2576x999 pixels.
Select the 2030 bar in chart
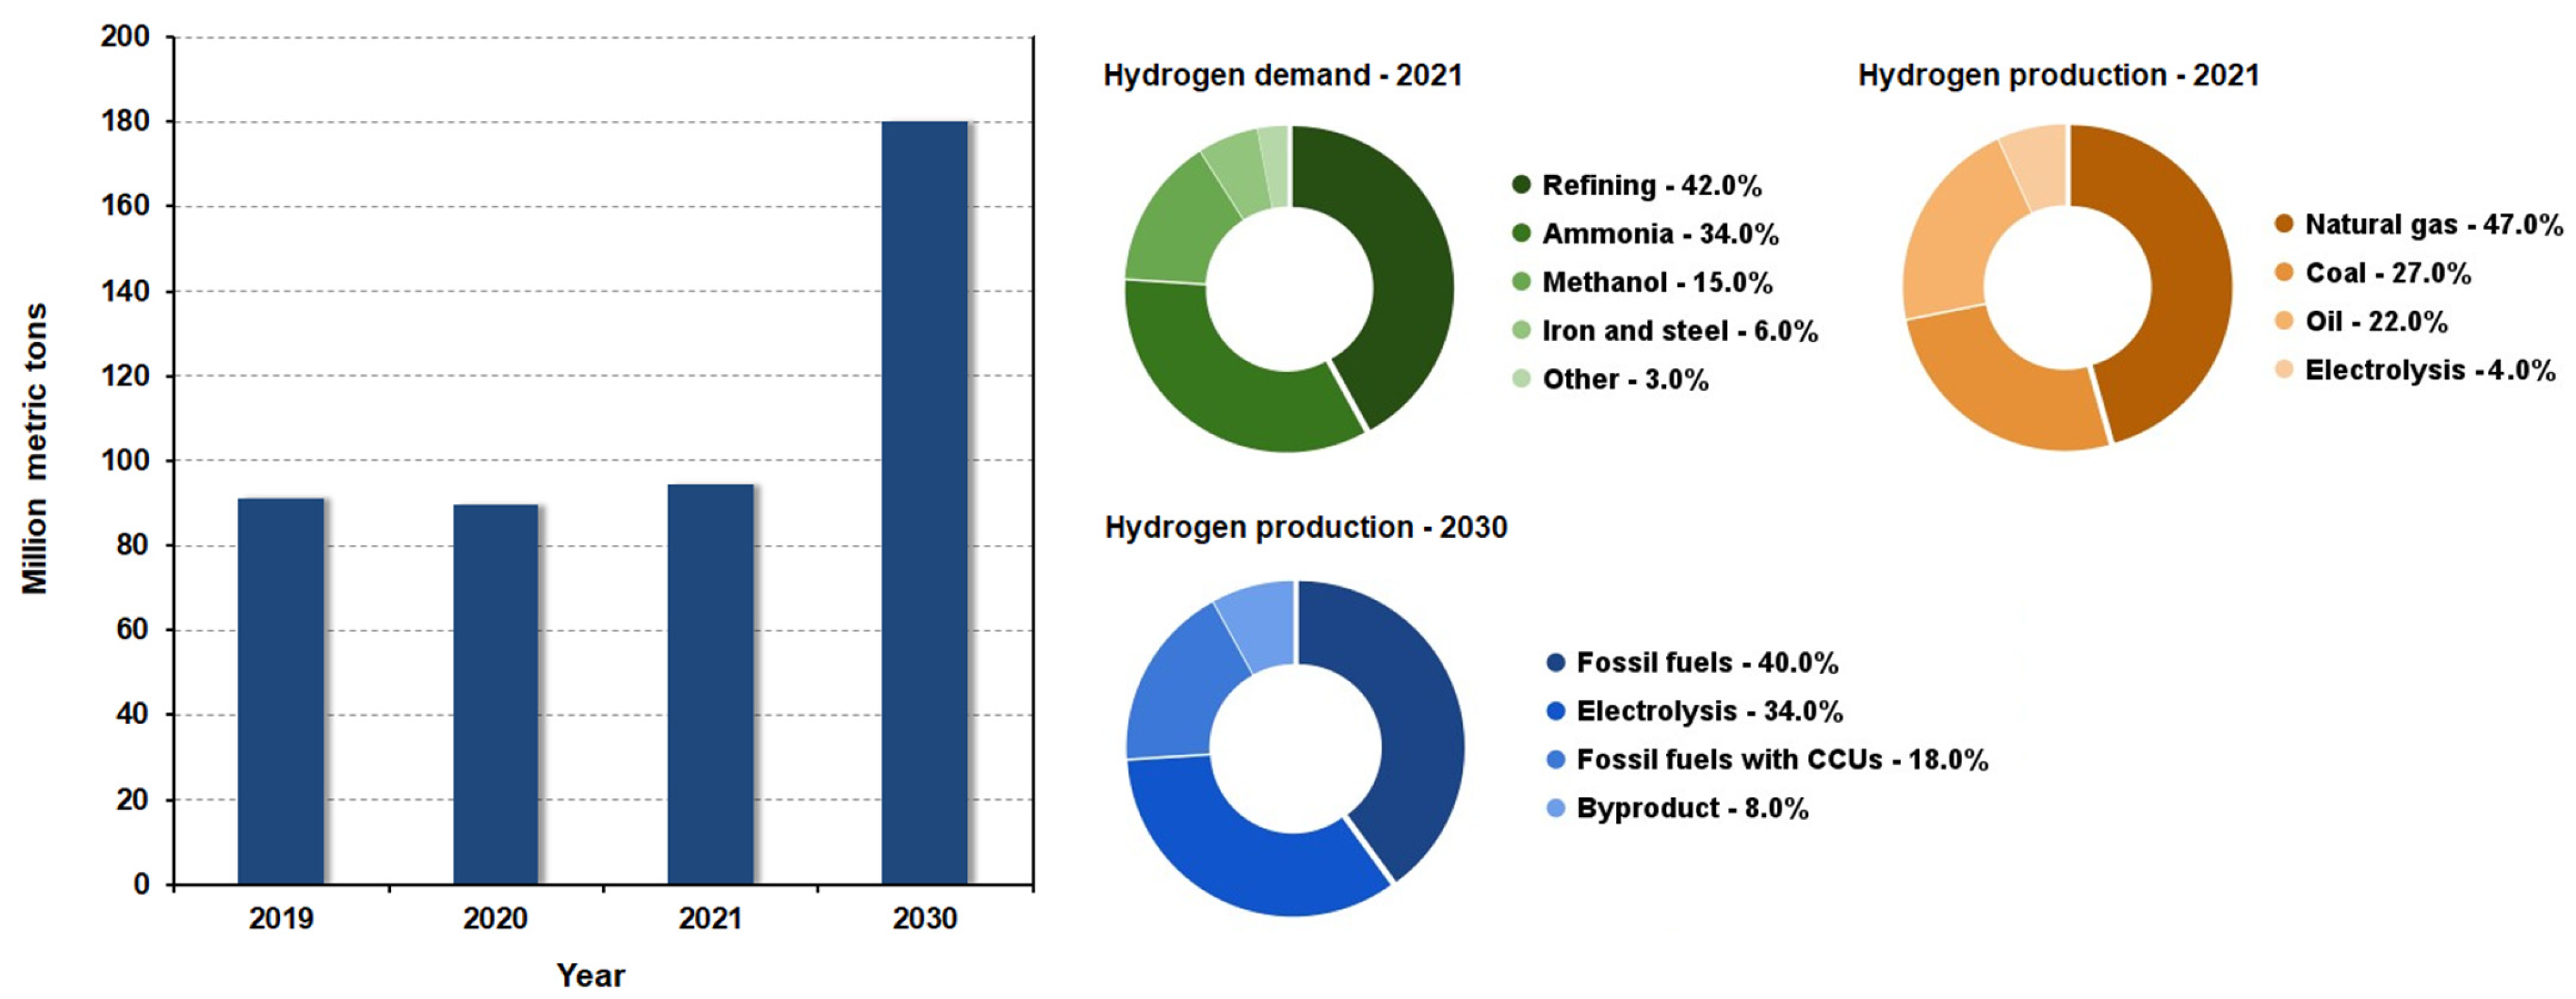[924, 503]
